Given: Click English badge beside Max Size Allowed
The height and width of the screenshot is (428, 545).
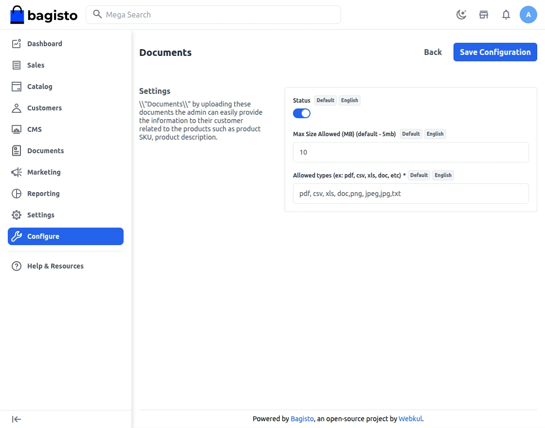Looking at the screenshot, I should pyautogui.click(x=435, y=134).
